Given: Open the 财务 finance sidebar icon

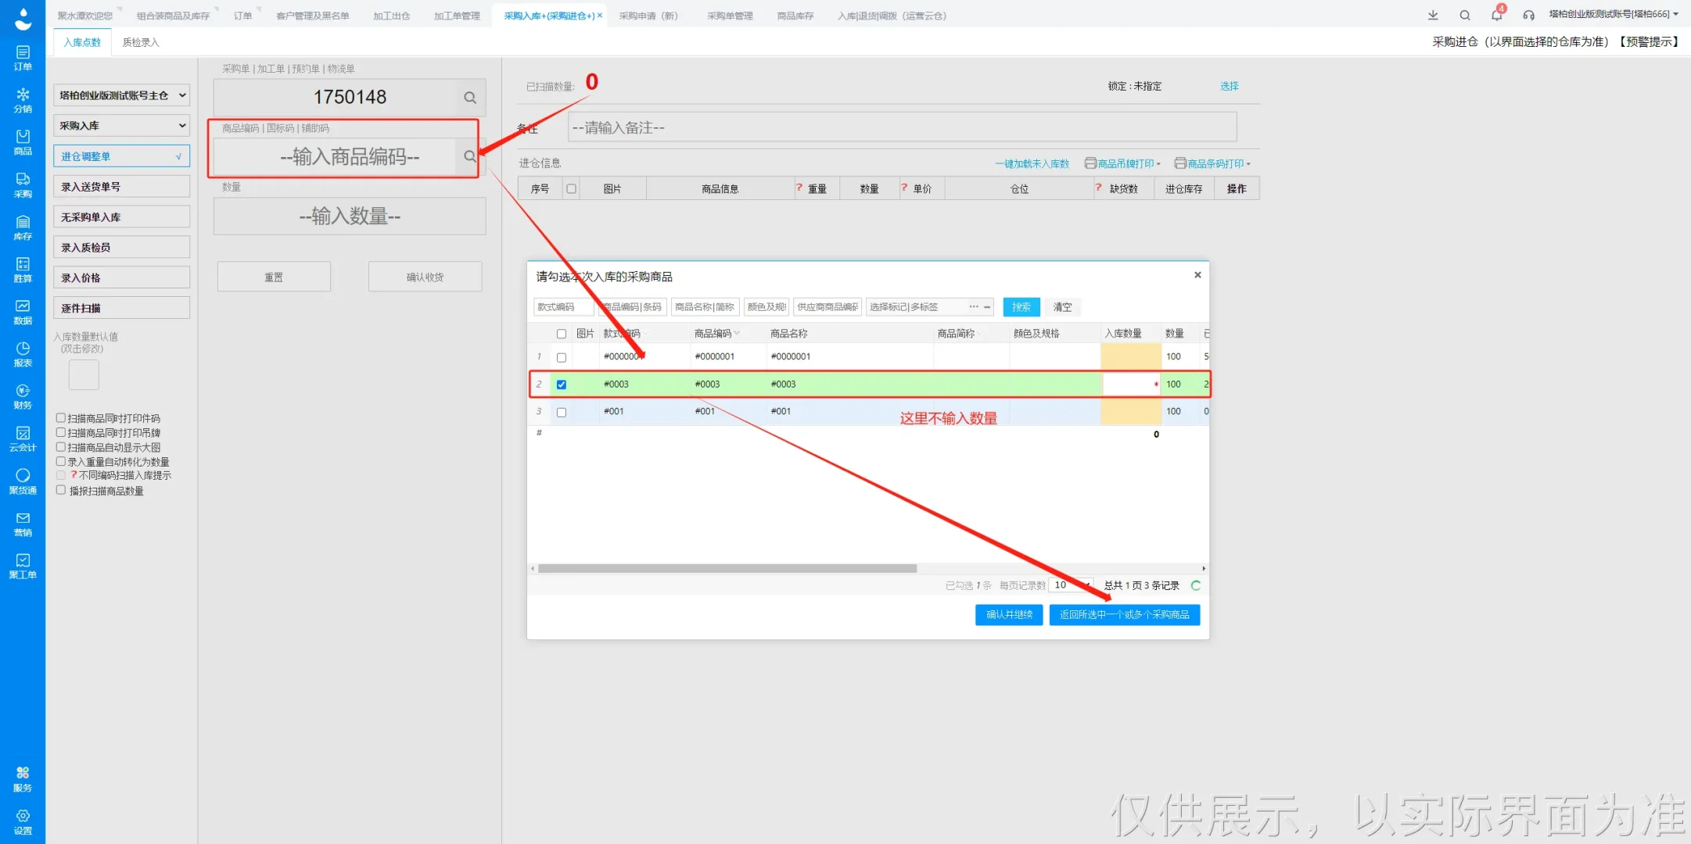Looking at the screenshot, I should [x=23, y=396].
